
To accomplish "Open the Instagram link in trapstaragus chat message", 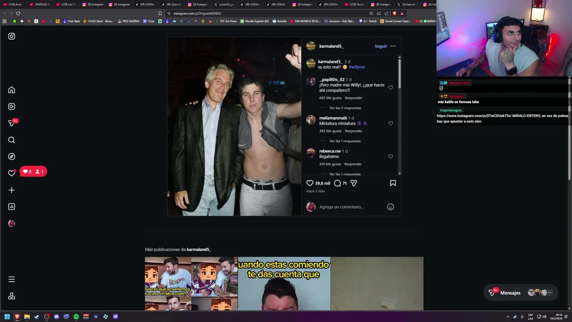I will point(474,116).
